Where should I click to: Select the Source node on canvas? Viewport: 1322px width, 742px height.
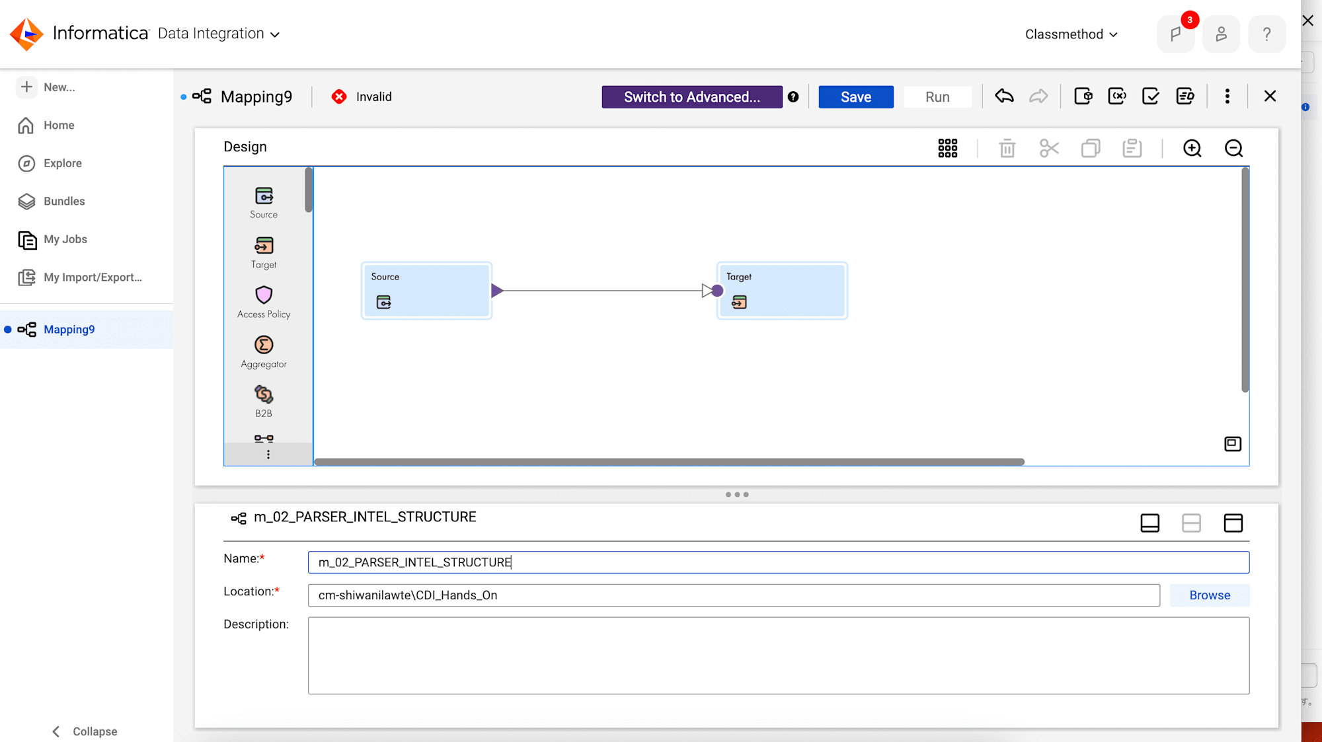426,291
